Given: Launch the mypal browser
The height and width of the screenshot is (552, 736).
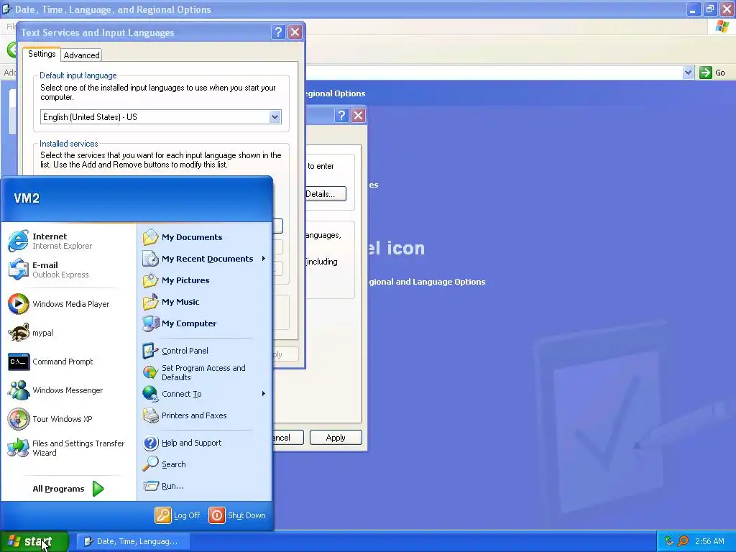Looking at the screenshot, I should coord(68,333).
